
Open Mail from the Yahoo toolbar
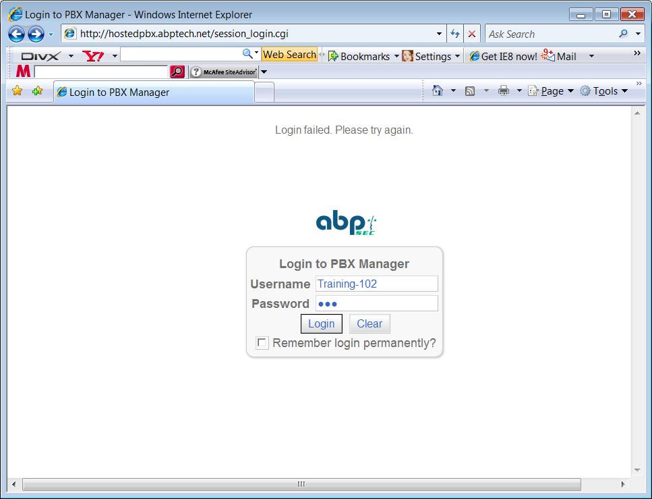[559, 56]
